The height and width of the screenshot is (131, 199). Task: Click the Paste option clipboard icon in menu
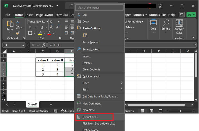pyautogui.click(x=85, y=35)
